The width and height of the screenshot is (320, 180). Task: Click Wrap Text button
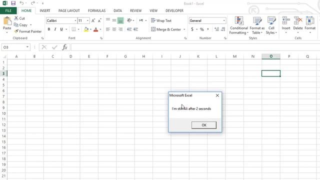coord(161,20)
